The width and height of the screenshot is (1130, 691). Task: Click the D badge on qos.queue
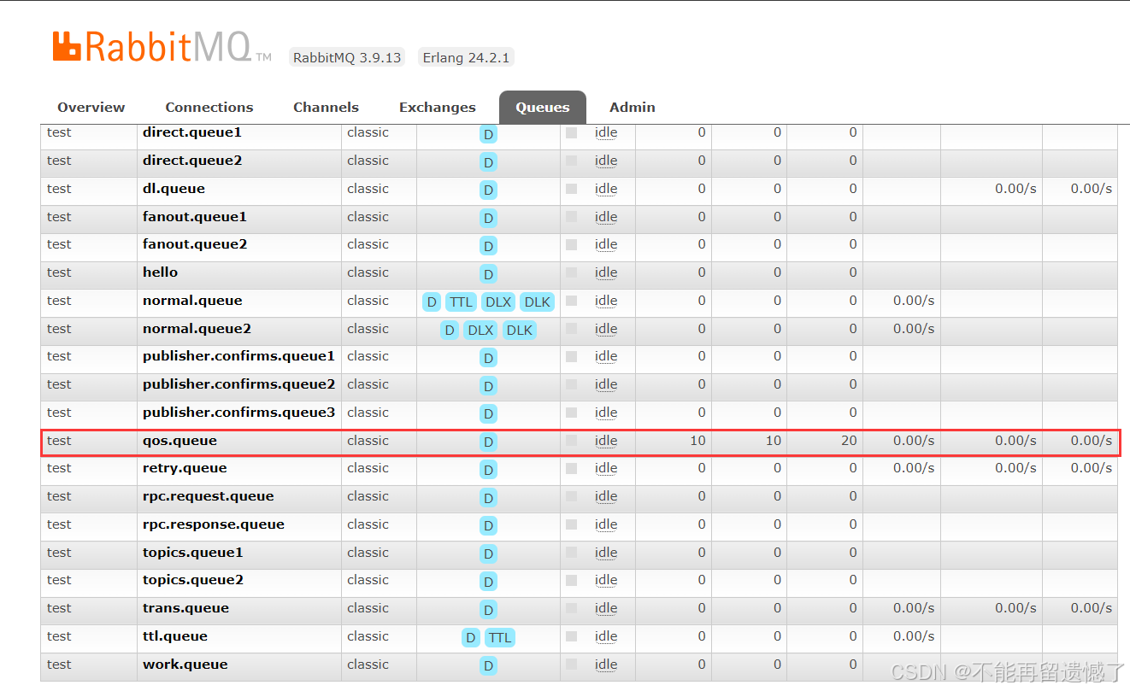tap(488, 442)
